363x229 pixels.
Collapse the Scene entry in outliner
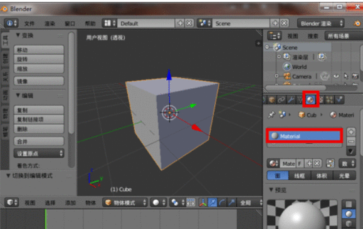pyautogui.click(x=267, y=47)
